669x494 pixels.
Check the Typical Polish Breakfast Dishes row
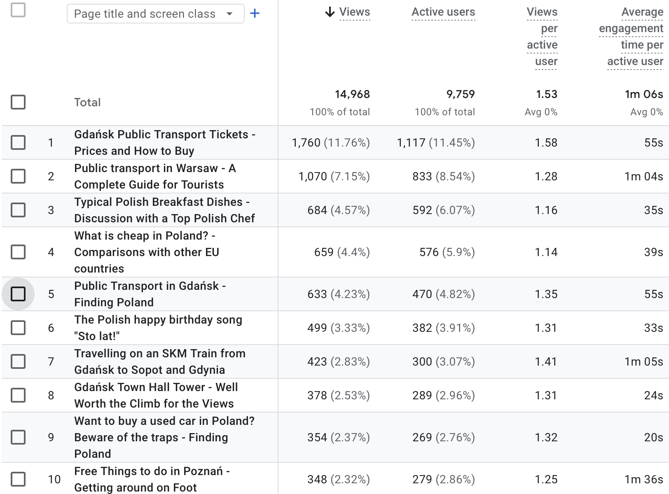point(18,210)
